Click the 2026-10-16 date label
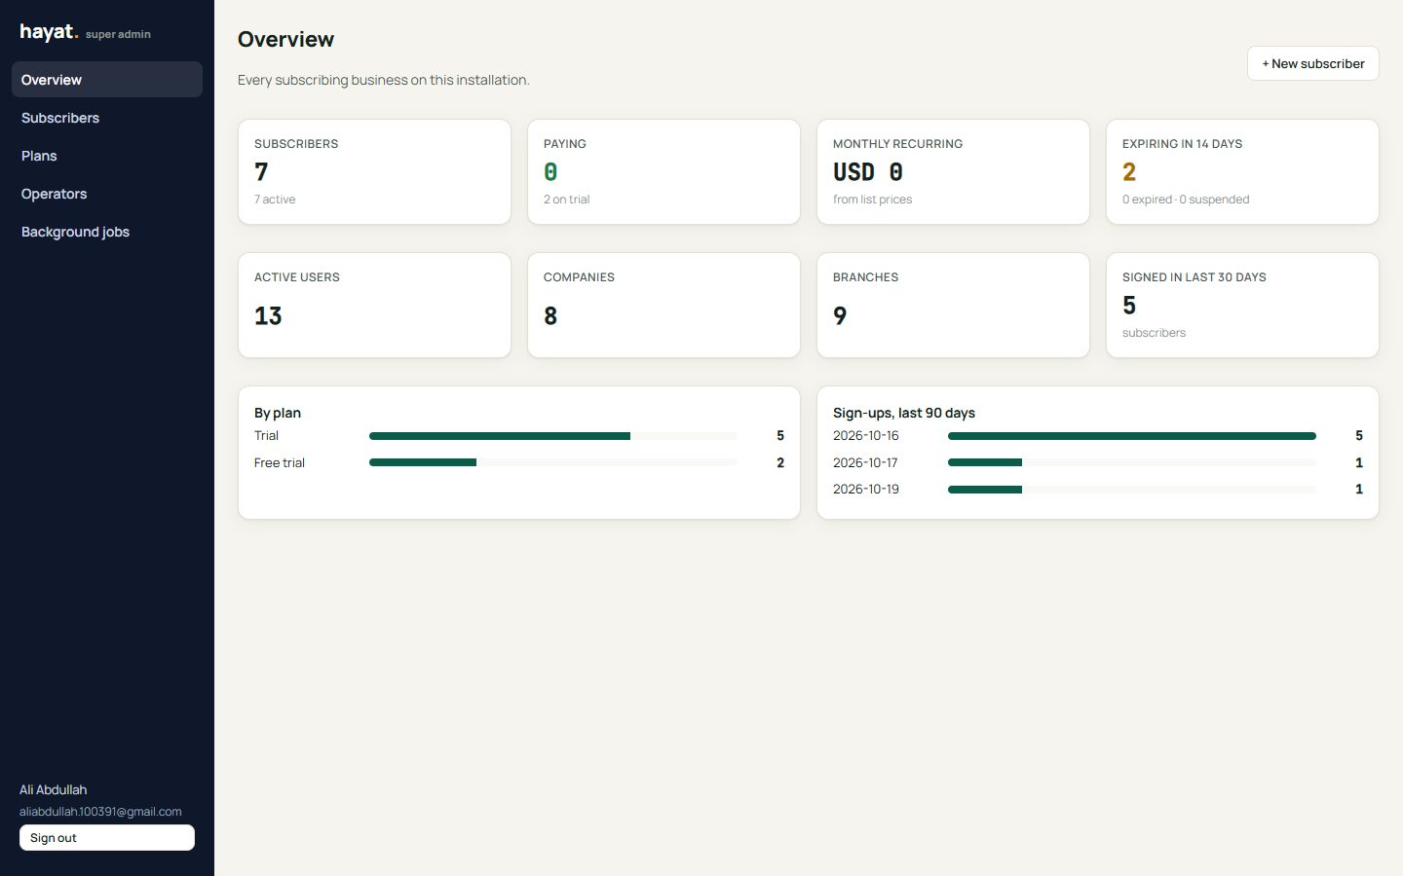Viewport: 1403px width, 876px height. click(x=866, y=436)
